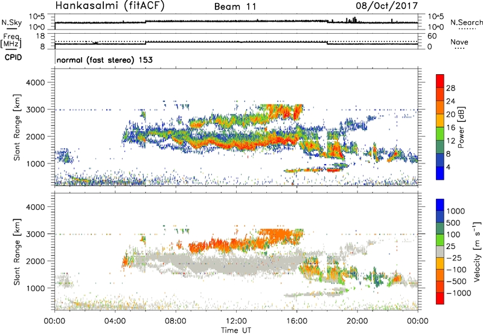Click the 16 tick on power colorbar

click(450, 128)
